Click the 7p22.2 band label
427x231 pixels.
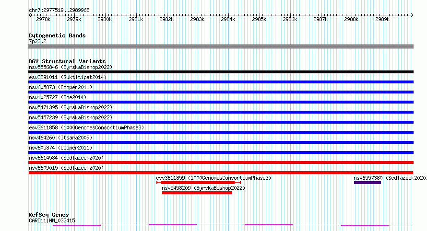point(37,41)
